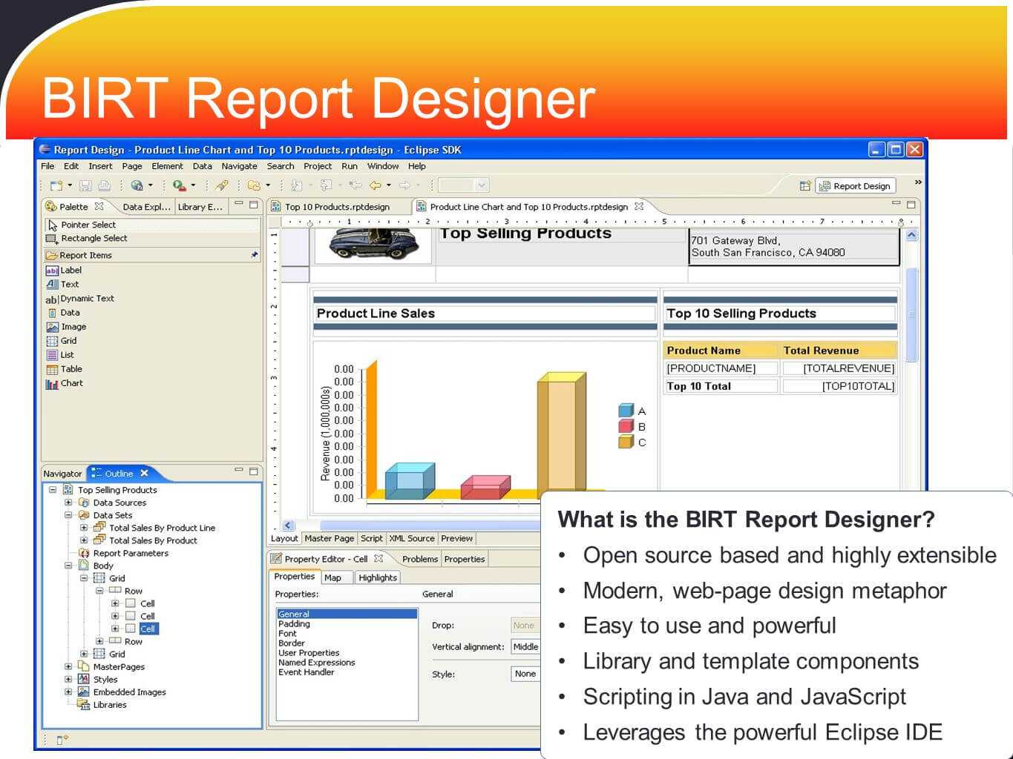The image size is (1013, 759).
Task: Switch to Top 10 Products.rptdesign tab
Action: tap(331, 207)
